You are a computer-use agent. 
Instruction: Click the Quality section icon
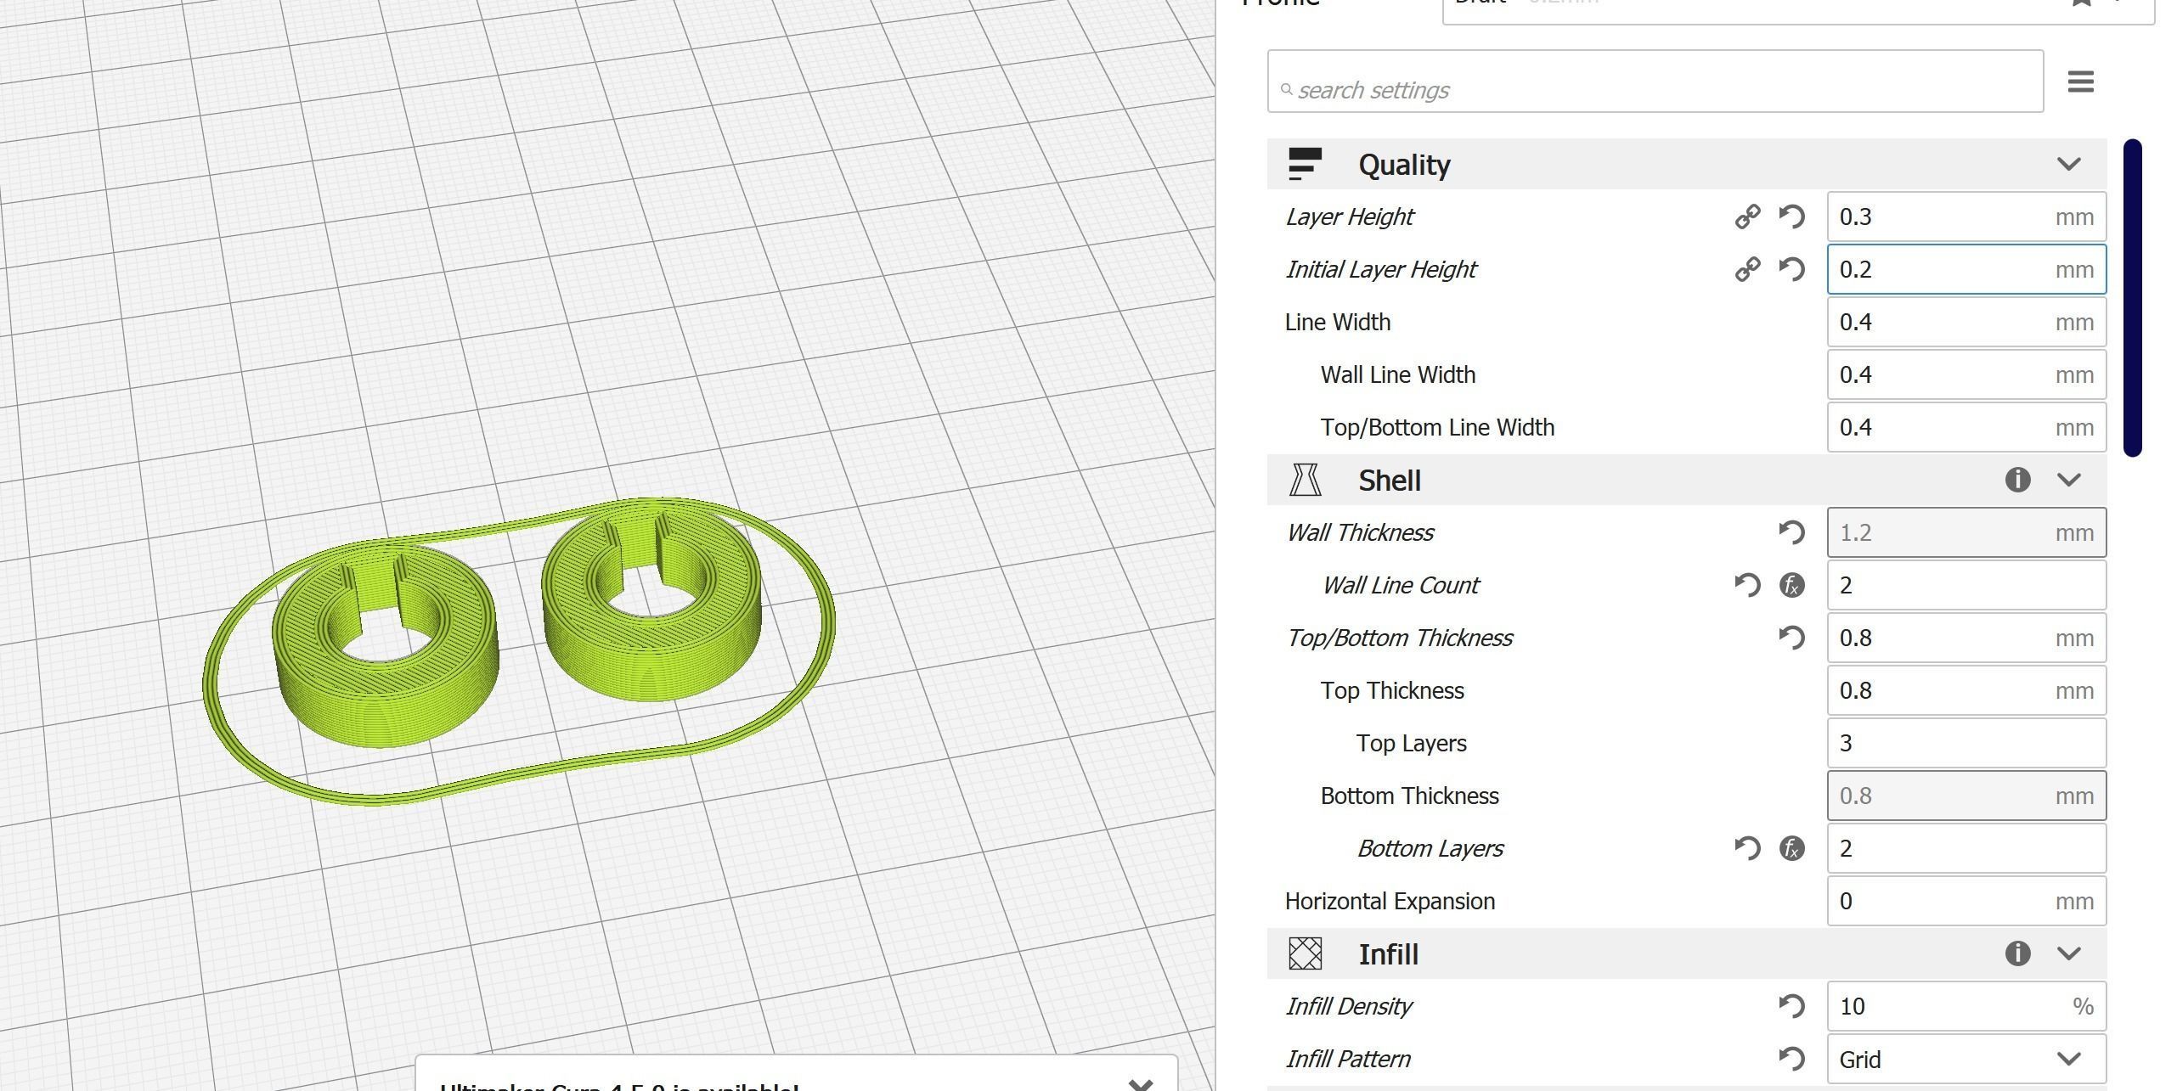click(1305, 164)
